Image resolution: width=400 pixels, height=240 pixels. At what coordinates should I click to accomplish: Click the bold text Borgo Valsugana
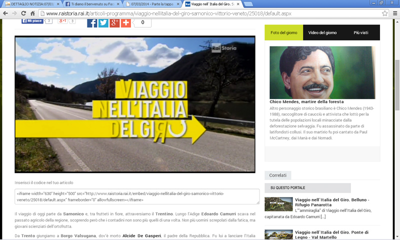click(x=78, y=236)
